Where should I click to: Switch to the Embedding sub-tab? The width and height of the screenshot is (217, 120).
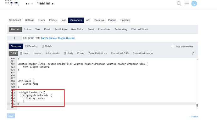tap(121, 29)
